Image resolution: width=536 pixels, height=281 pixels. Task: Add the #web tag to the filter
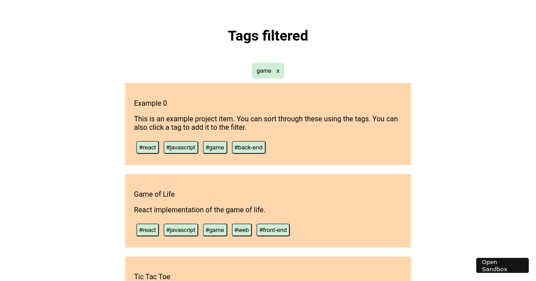click(x=242, y=230)
